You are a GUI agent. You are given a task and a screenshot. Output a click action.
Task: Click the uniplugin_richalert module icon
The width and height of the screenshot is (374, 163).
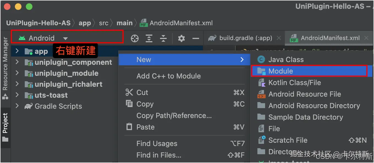click(29, 84)
